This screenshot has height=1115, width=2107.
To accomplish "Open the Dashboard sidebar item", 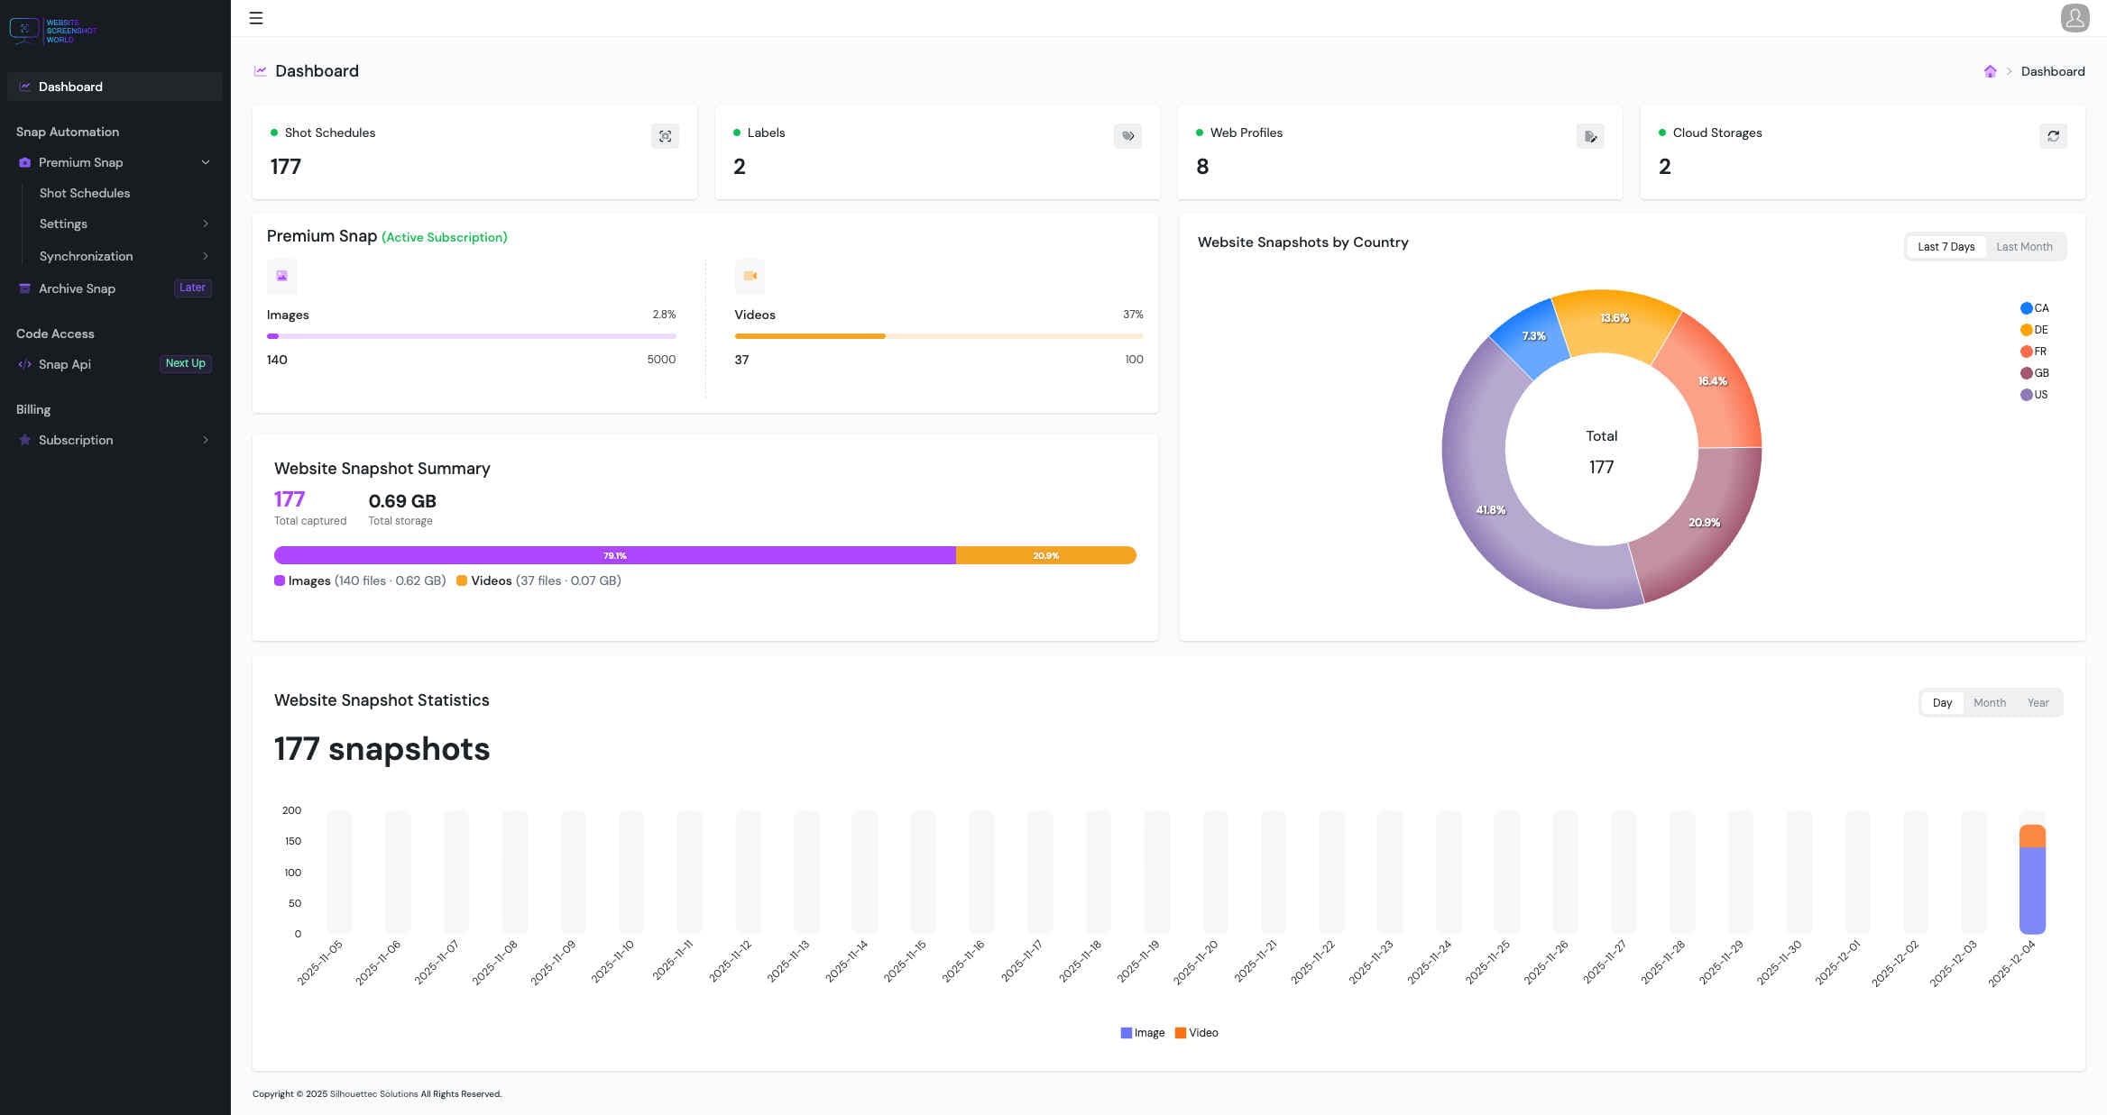I will click(x=70, y=87).
